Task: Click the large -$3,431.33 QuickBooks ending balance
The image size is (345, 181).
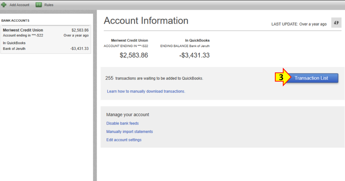Action: [x=194, y=55]
